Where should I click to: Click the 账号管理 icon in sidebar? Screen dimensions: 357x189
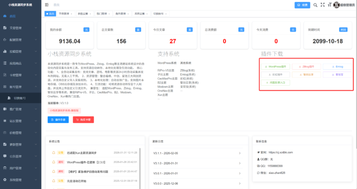point(5,86)
